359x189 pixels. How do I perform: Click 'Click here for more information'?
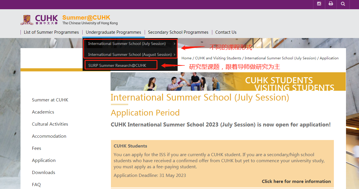tap(296, 182)
